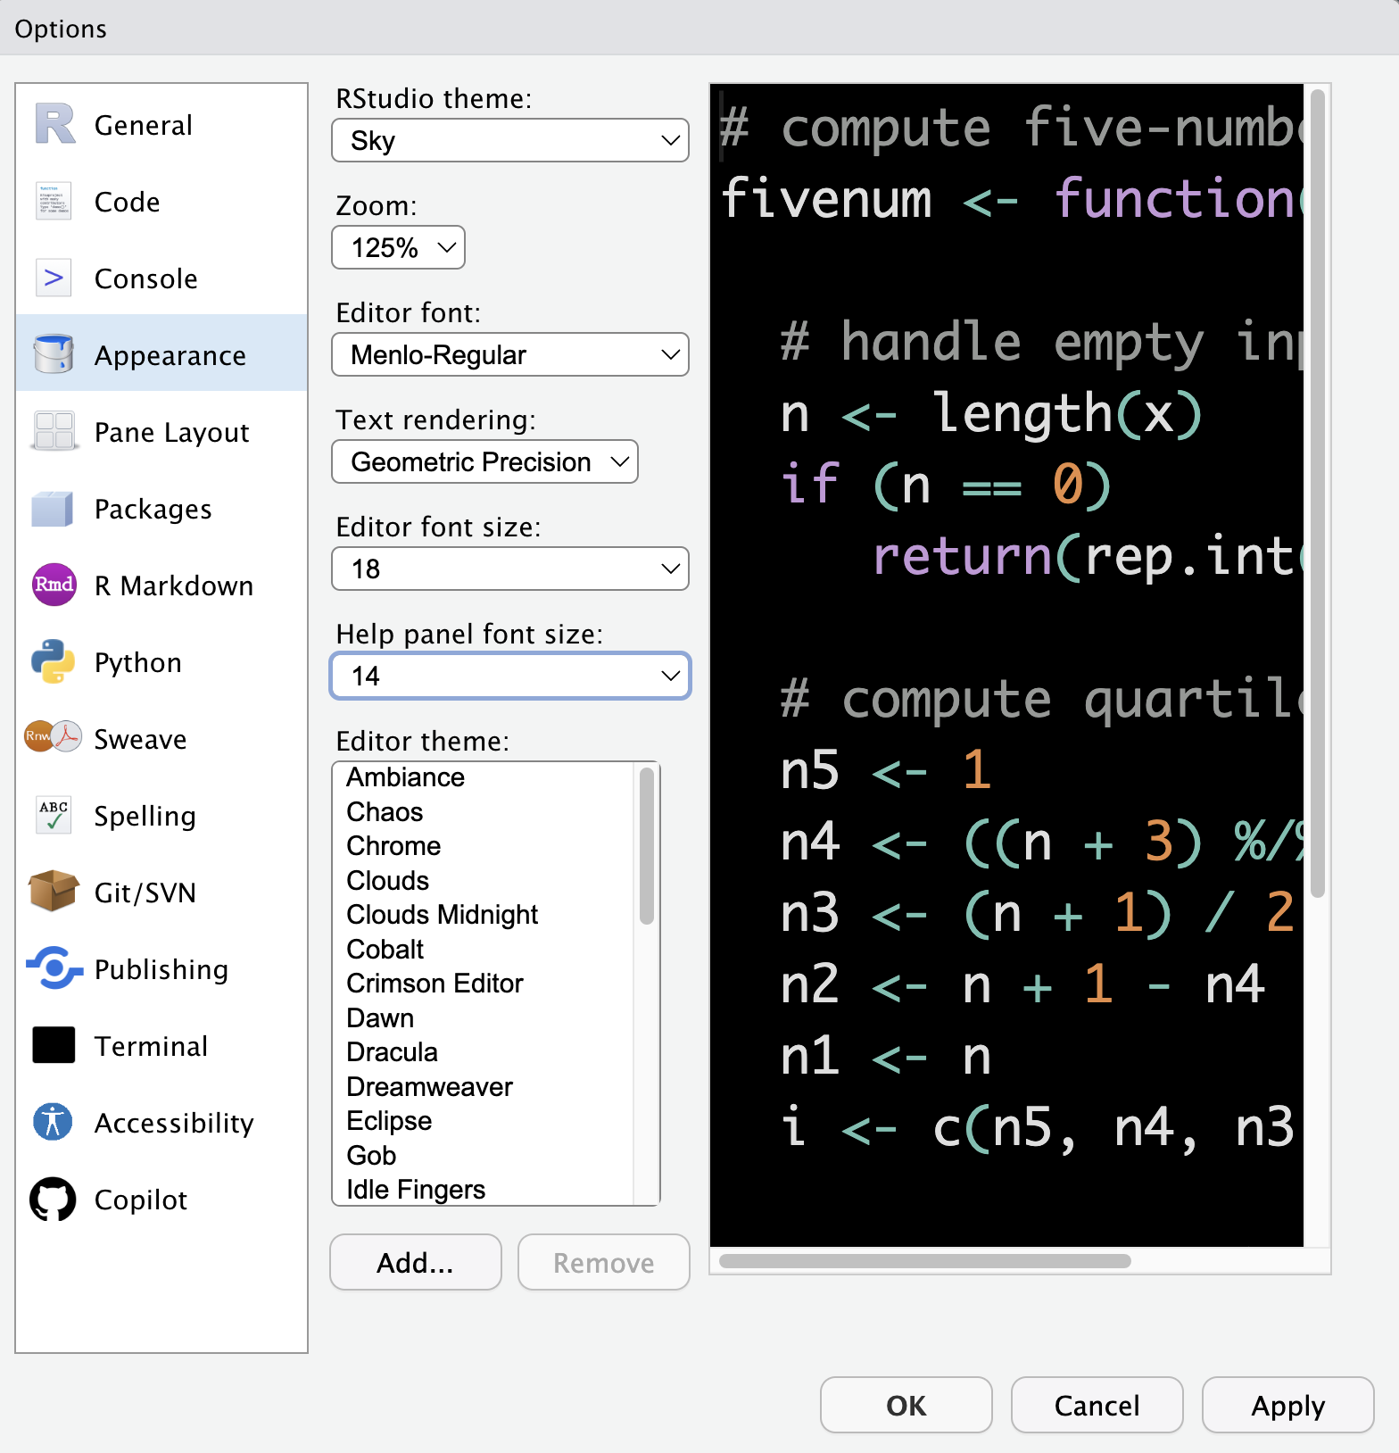Open the Pane Layout section

click(x=161, y=431)
